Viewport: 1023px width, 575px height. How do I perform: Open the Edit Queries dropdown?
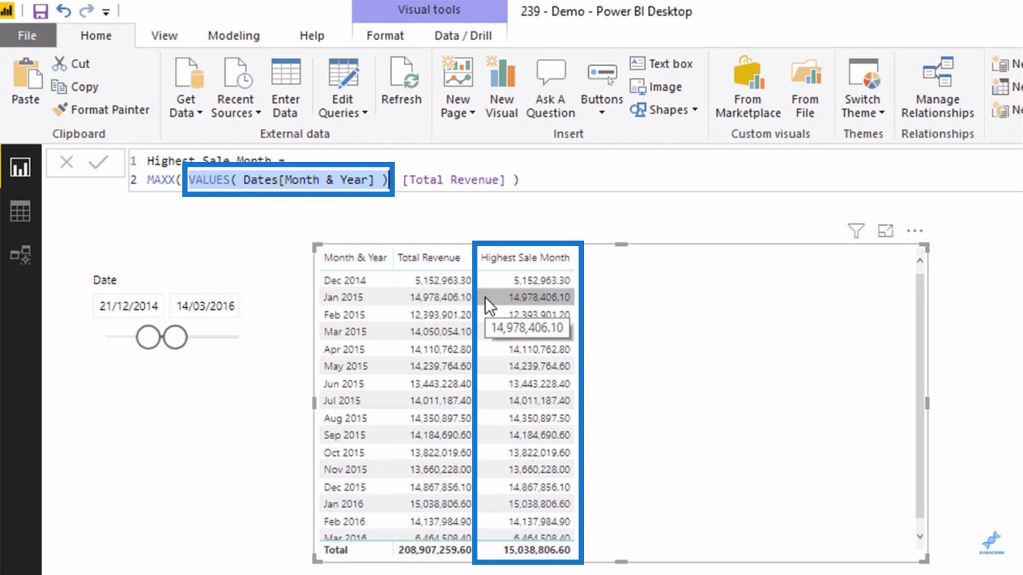pos(343,88)
